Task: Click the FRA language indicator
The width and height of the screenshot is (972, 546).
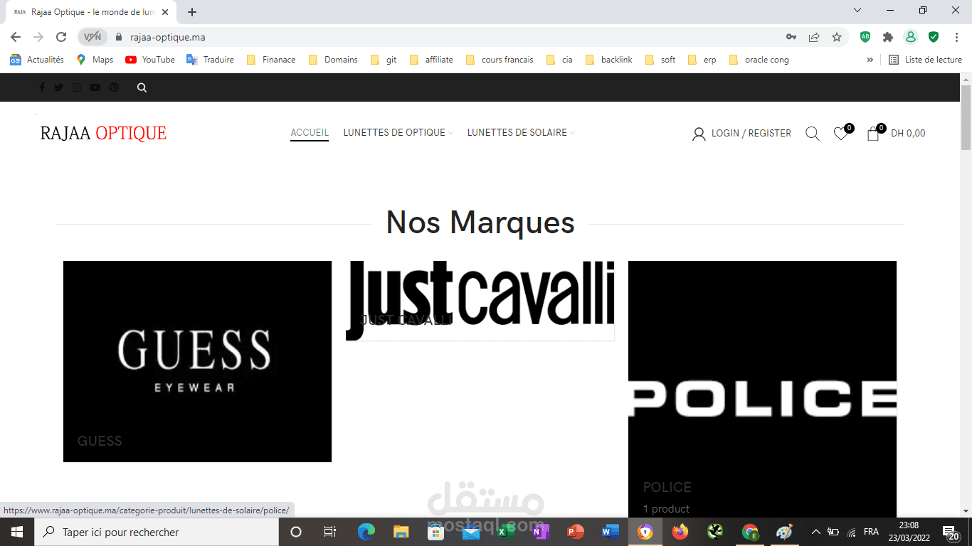Action: point(871,532)
